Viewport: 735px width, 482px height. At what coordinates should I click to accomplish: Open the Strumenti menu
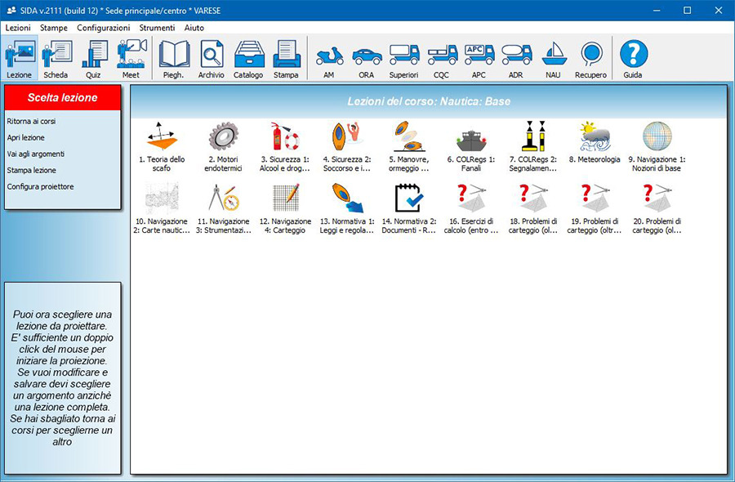pyautogui.click(x=157, y=28)
